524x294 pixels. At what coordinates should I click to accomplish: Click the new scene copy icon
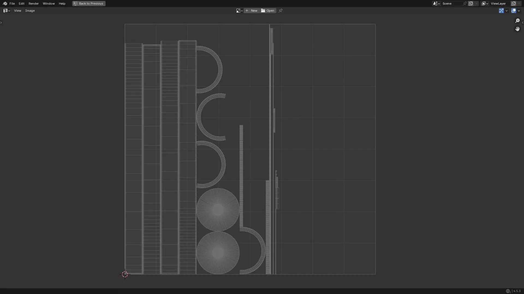tap(471, 4)
